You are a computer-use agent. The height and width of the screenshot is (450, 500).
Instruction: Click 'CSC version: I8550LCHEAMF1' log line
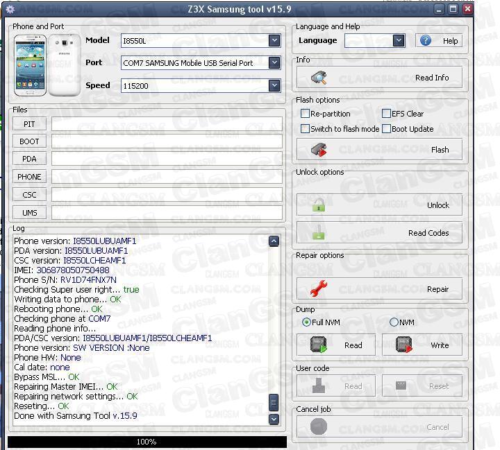point(70,261)
